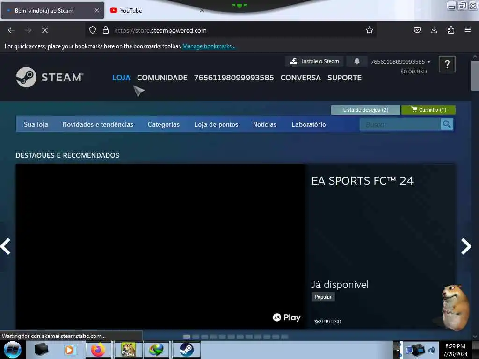Close the YouTube tab
This screenshot has height=359, width=479.
(x=202, y=10)
